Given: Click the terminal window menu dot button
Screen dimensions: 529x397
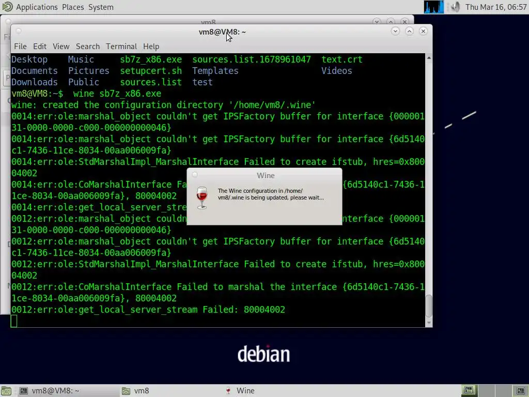Looking at the screenshot, I should (19, 30).
